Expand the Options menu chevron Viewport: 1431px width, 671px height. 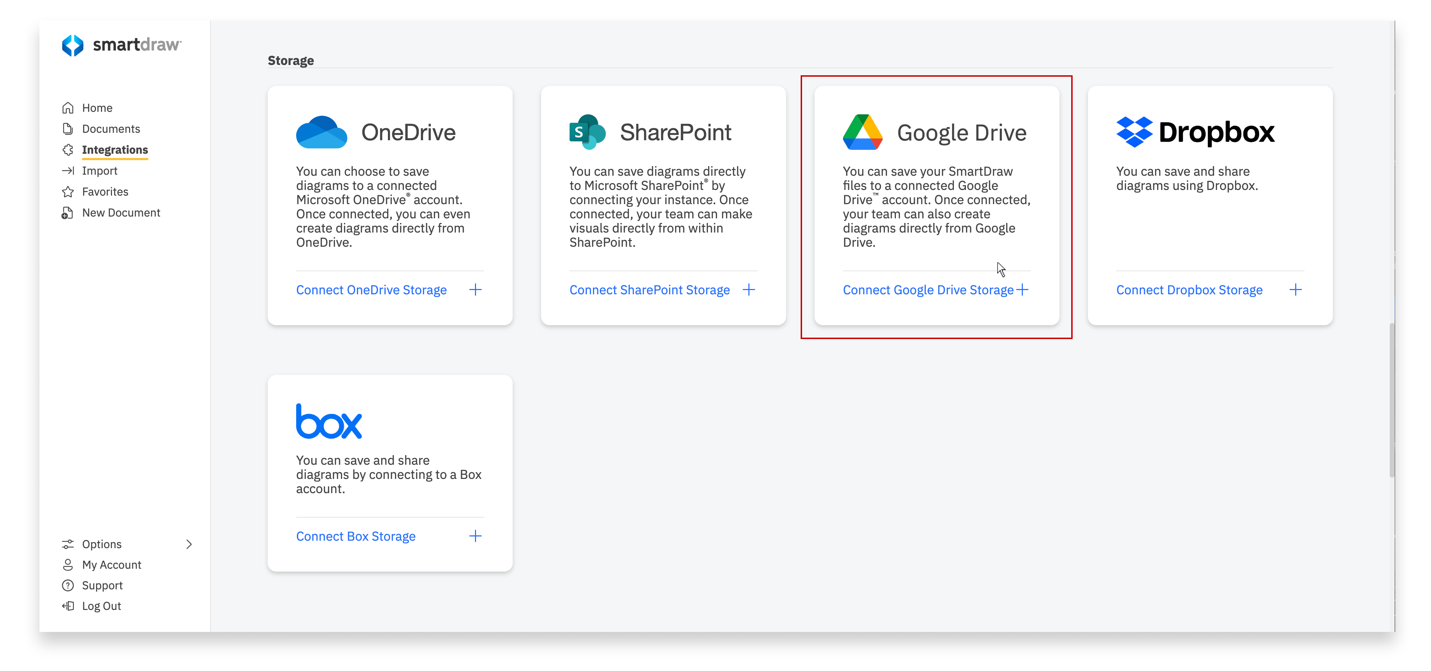click(189, 544)
